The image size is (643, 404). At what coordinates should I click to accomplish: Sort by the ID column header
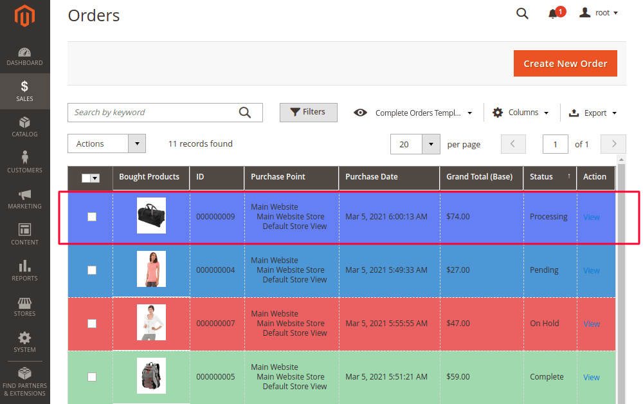[x=217, y=178]
